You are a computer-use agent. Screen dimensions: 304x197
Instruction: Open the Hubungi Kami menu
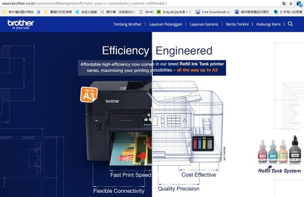pos(268,24)
